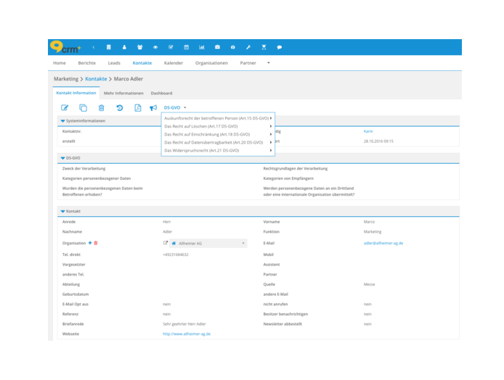Screen dimensions: 504x380
Task: Open the Organisationen menu item
Action: coord(211,63)
